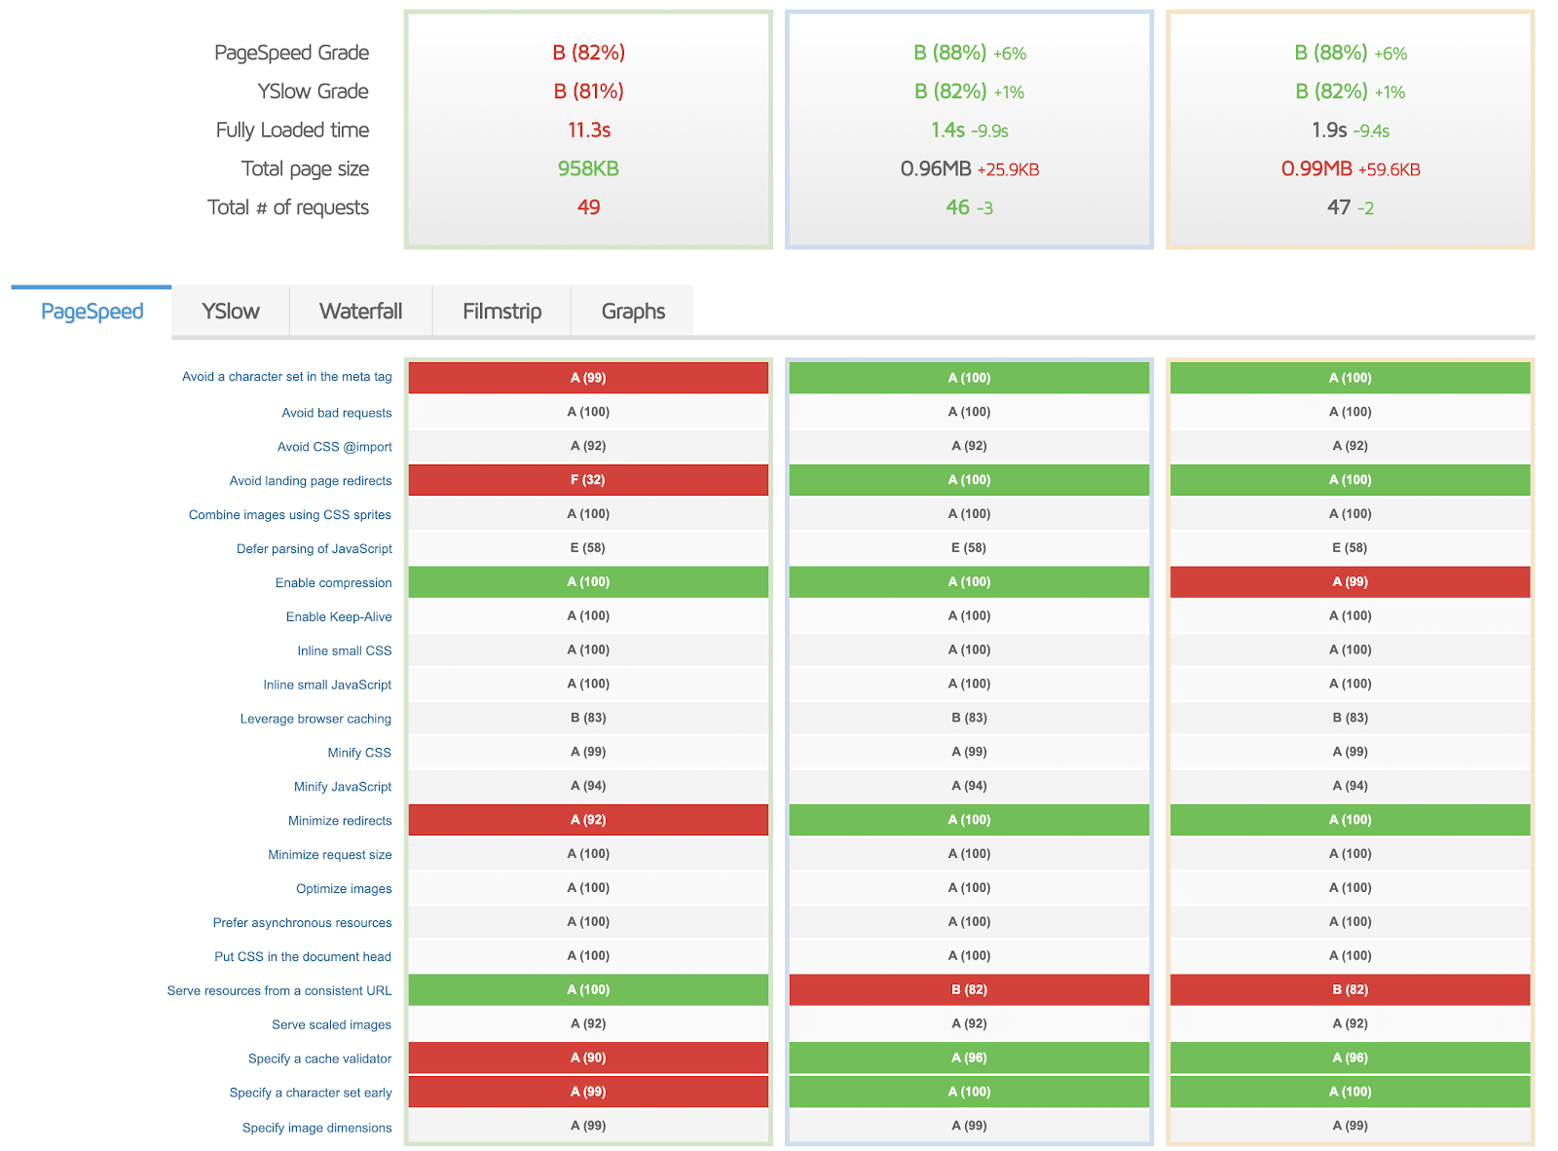Open 'Optimize images' recommendation
Screen dimensions: 1558x1151
click(344, 889)
